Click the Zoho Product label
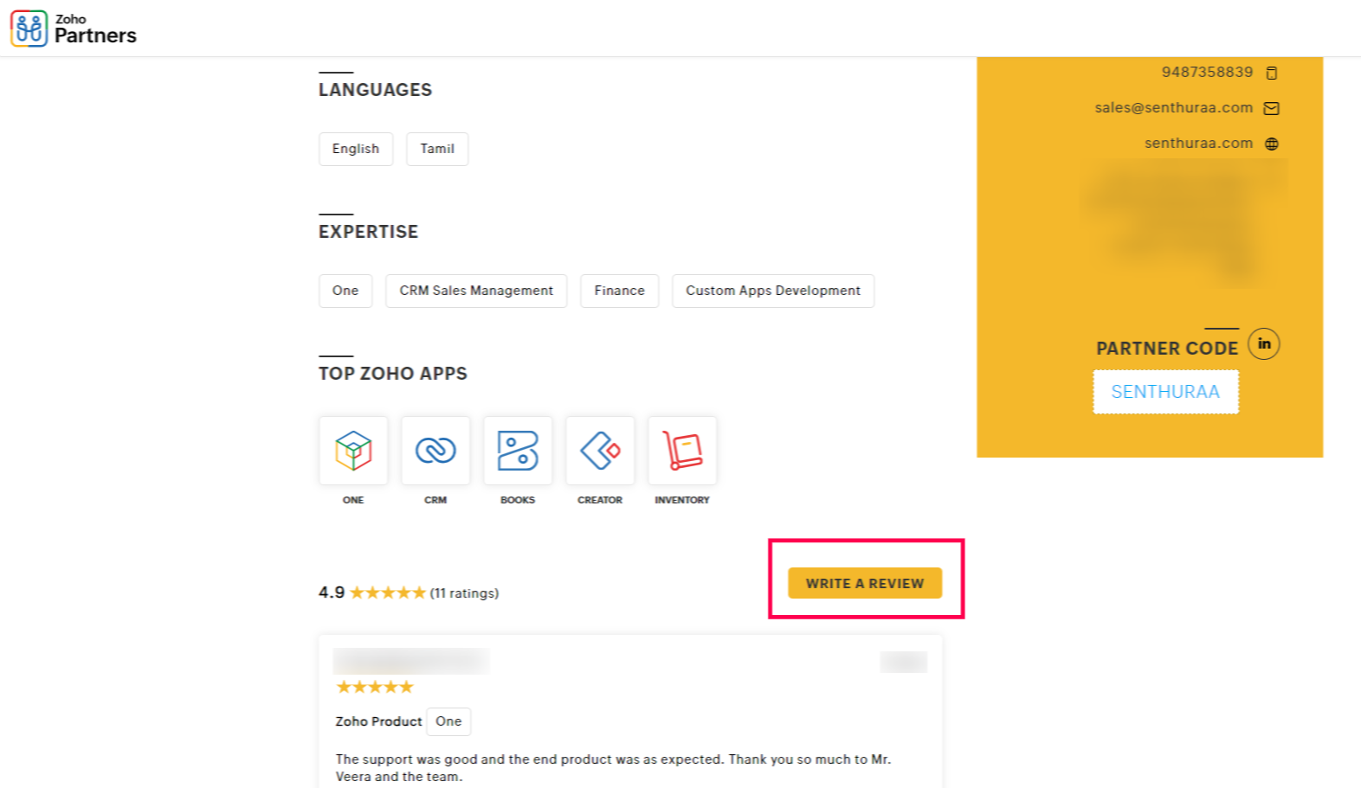Viewport: 1361px width, 788px height. click(379, 721)
